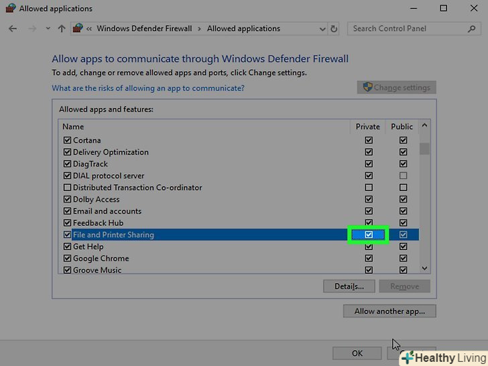The height and width of the screenshot is (366, 488).
Task: Enable Distributed Transaction Co-ordinator name checkbox
Action: click(67, 188)
